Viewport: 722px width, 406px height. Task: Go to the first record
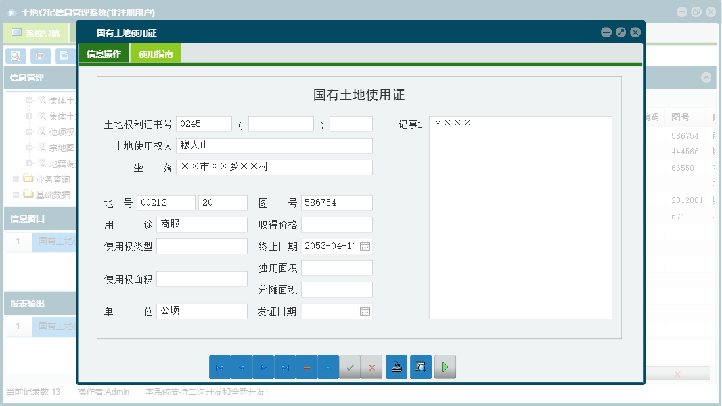(219, 367)
